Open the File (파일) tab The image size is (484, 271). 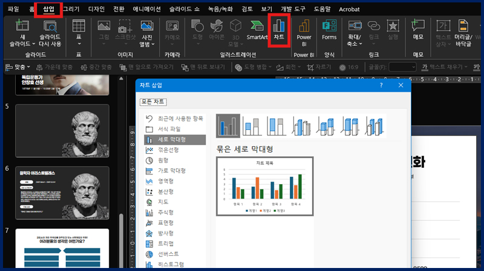click(x=13, y=9)
